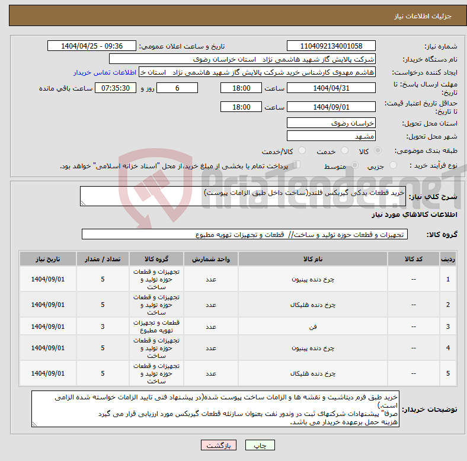Click the response deadline time 18:00 field
Image resolution: width=467 pixels, height=461 pixels.
[241, 88]
